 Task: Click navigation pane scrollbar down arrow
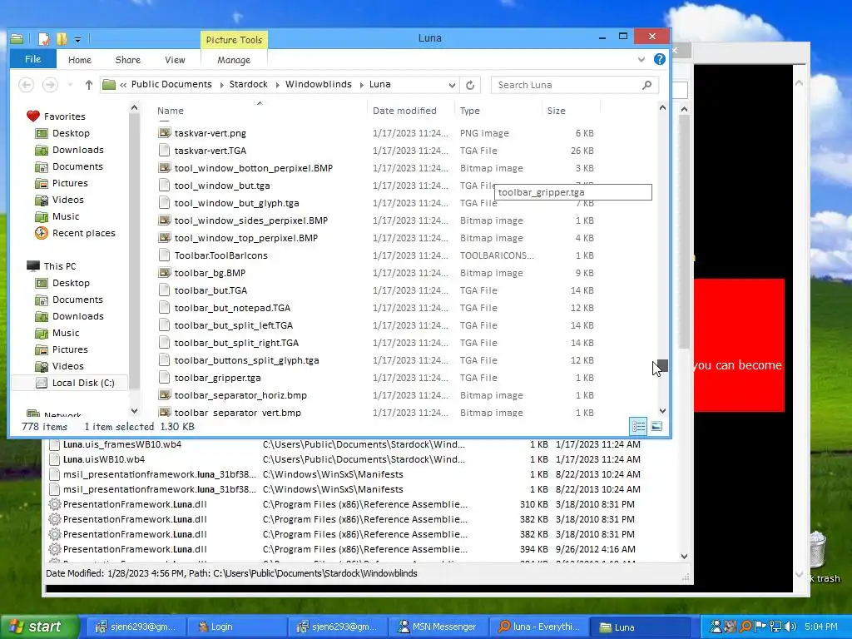tap(134, 411)
